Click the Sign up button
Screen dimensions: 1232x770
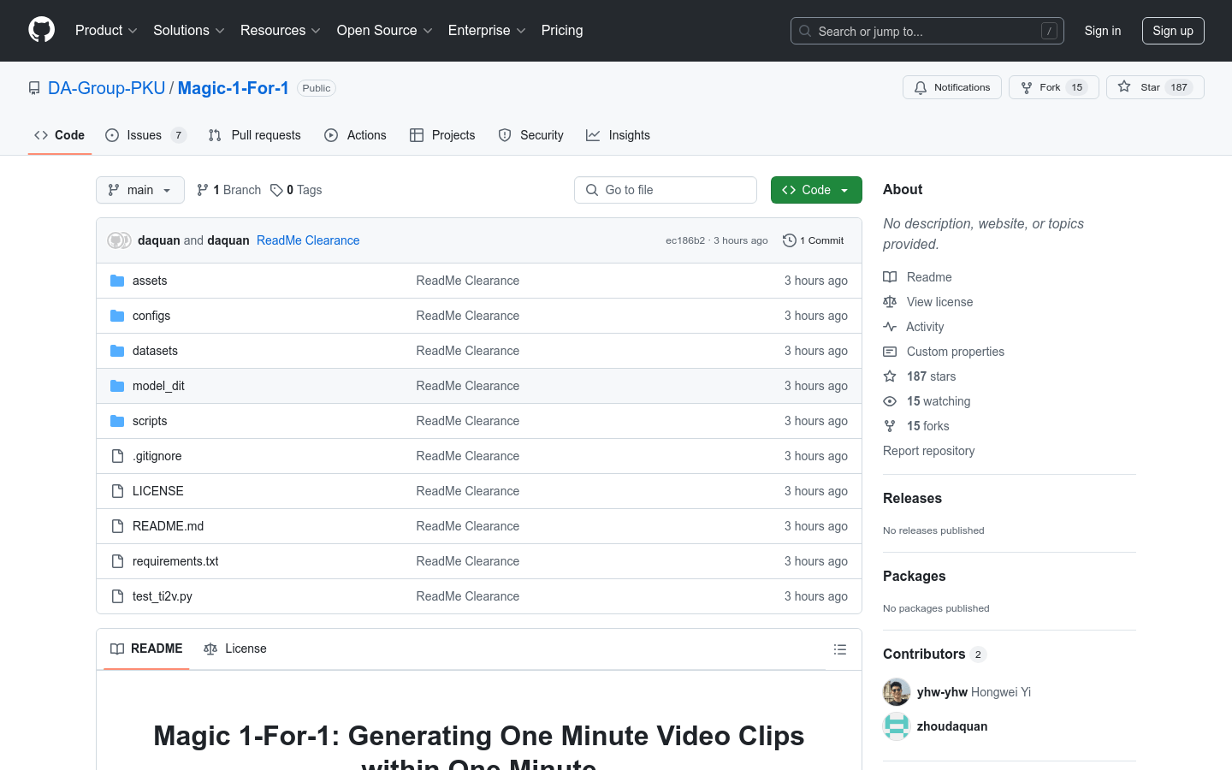(x=1173, y=31)
